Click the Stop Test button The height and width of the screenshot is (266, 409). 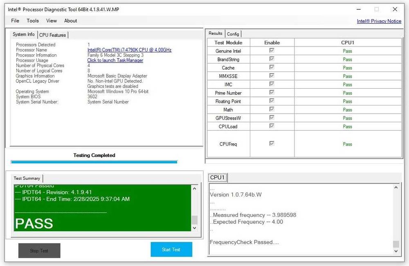[x=39, y=250]
